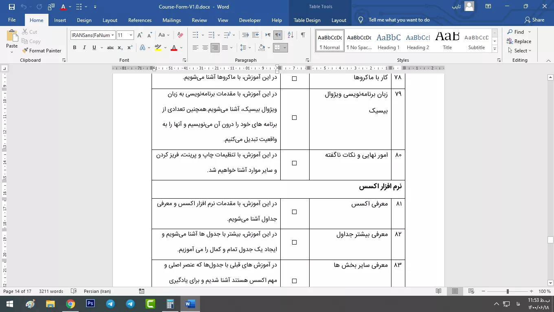Expand the borders dropdown arrow
Screen dimensions: 554x312
[285, 48]
